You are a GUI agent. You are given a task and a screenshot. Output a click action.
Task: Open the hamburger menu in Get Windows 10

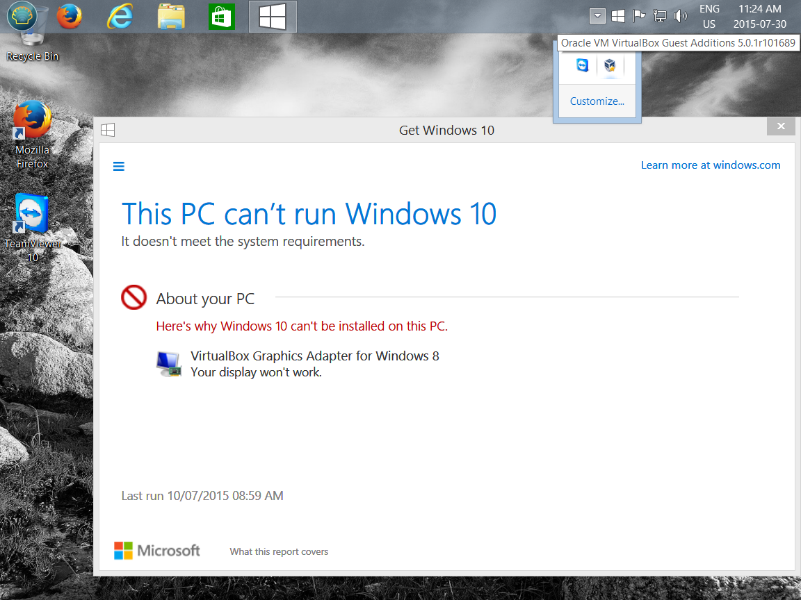pos(118,167)
